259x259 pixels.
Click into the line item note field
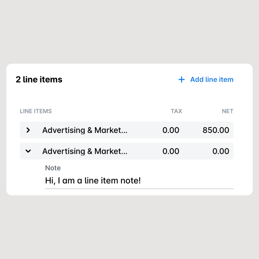coord(139,181)
